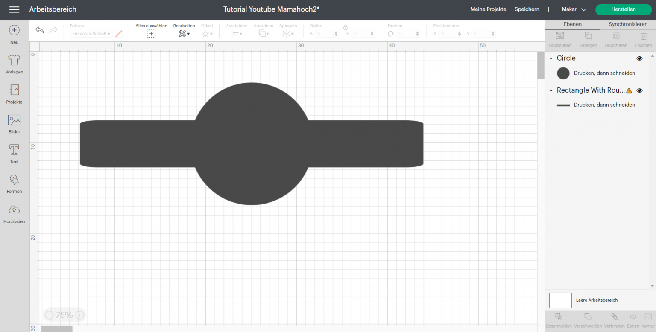Open the Formen shapes tool
Image resolution: width=656 pixels, height=332 pixels.
click(x=14, y=180)
